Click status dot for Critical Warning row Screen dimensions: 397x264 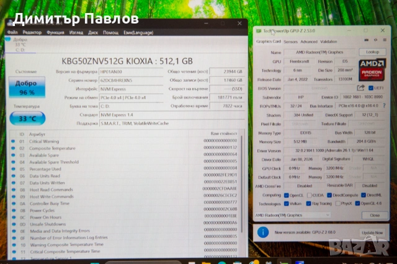click(x=13, y=141)
